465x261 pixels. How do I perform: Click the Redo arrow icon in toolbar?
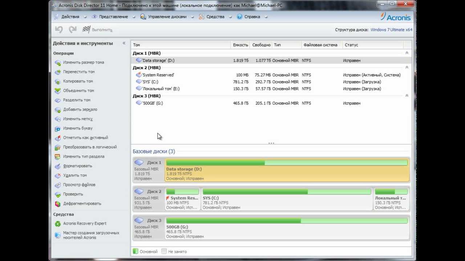click(73, 30)
